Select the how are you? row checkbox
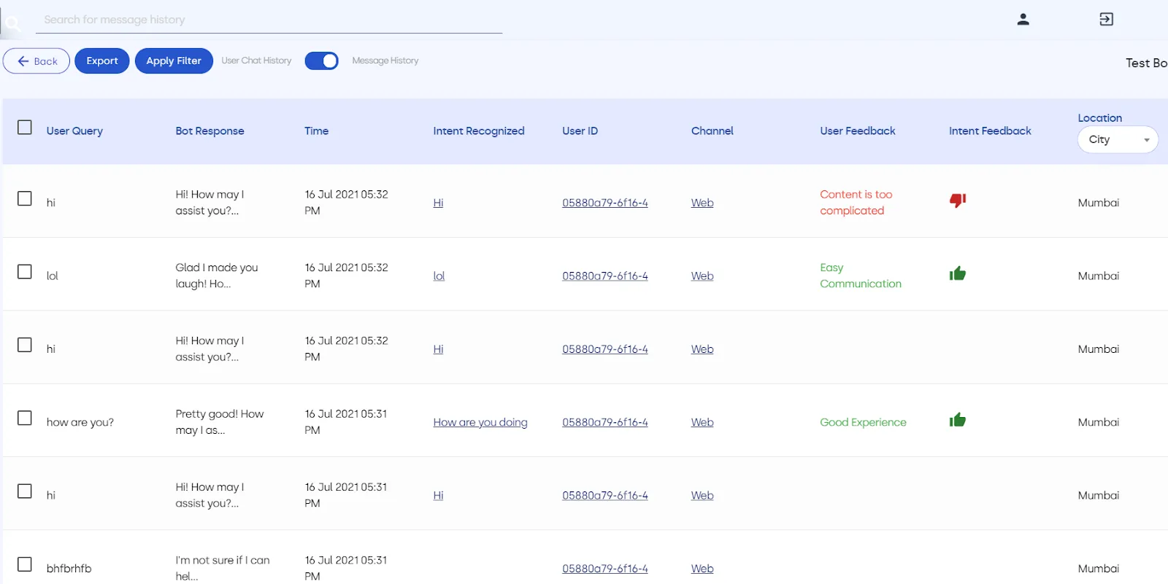Image resolution: width=1168 pixels, height=584 pixels. [x=25, y=418]
